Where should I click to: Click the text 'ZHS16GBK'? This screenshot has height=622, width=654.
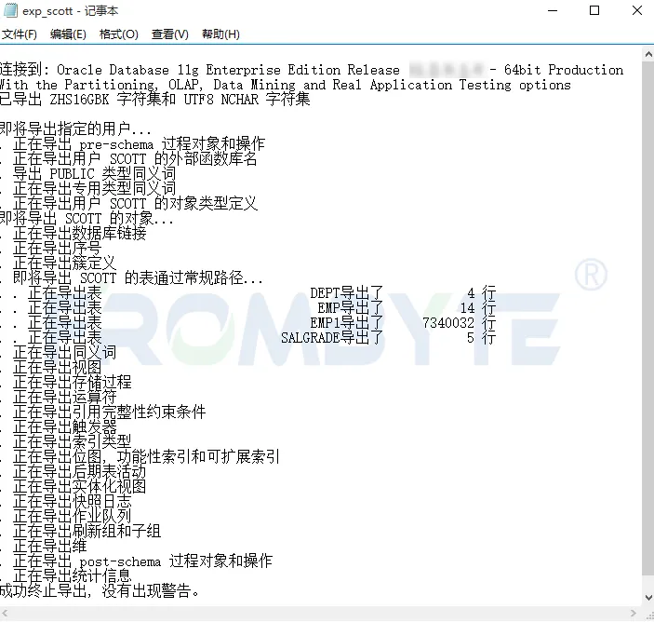[x=79, y=100]
